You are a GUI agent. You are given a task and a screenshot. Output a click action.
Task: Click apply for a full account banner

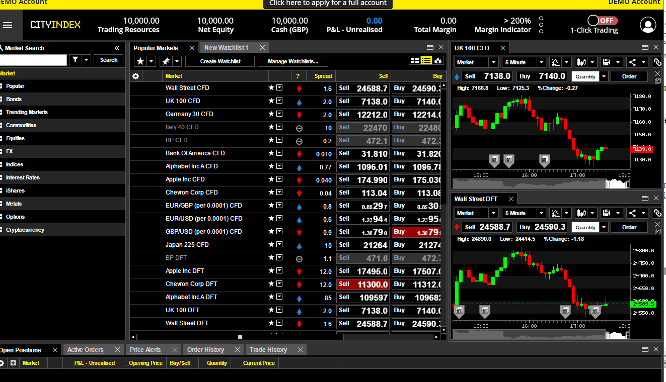click(328, 4)
